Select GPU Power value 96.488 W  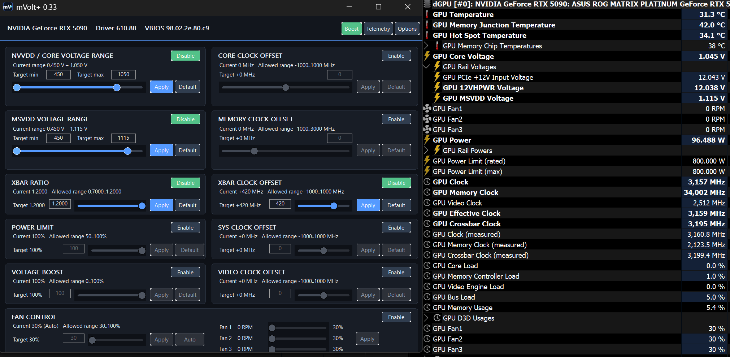tap(708, 140)
